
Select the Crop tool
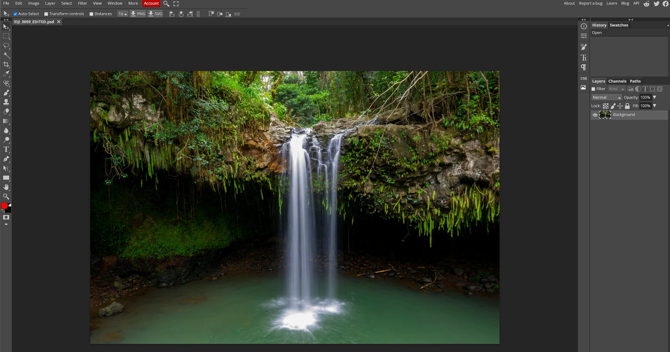click(x=6, y=64)
